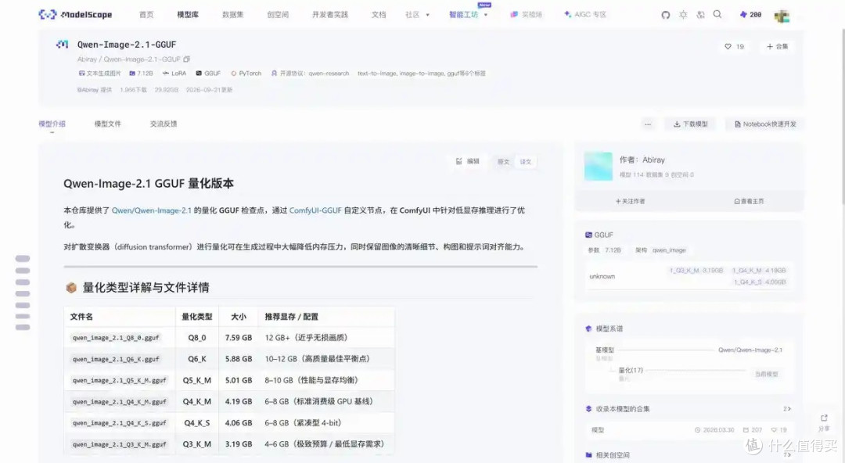Toggle the light/dark theme sun icon
Viewport: 845px width, 463px height.
(683, 15)
